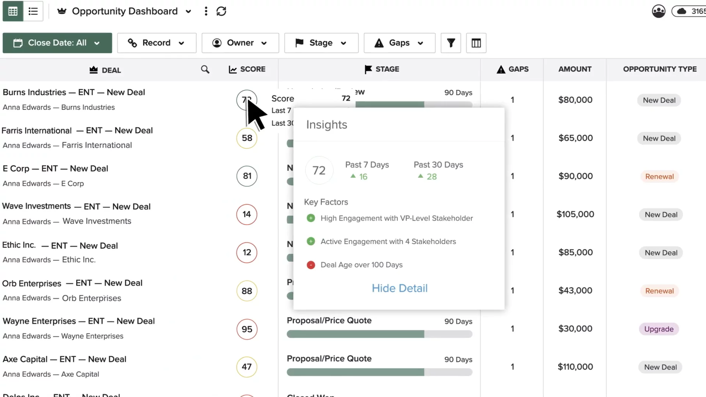
Task: Click the cloud counter pill
Action: point(689,11)
